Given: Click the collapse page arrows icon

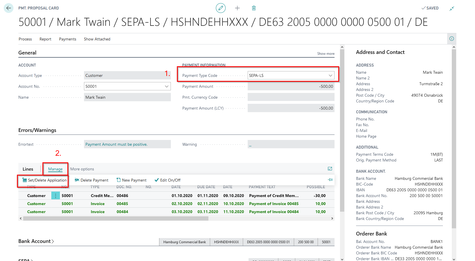Looking at the screenshot, I should click(452, 9).
